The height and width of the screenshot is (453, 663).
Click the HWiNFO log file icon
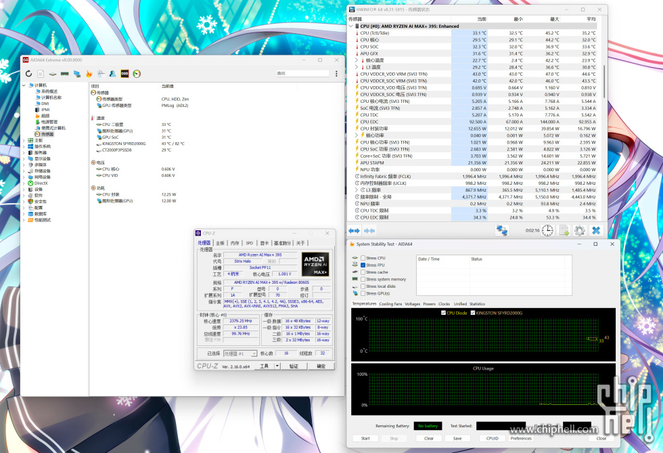pyautogui.click(x=564, y=230)
